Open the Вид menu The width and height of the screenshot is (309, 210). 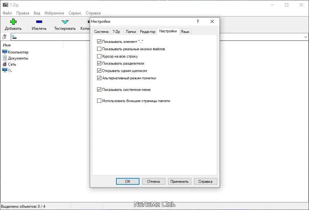[x=37, y=13]
